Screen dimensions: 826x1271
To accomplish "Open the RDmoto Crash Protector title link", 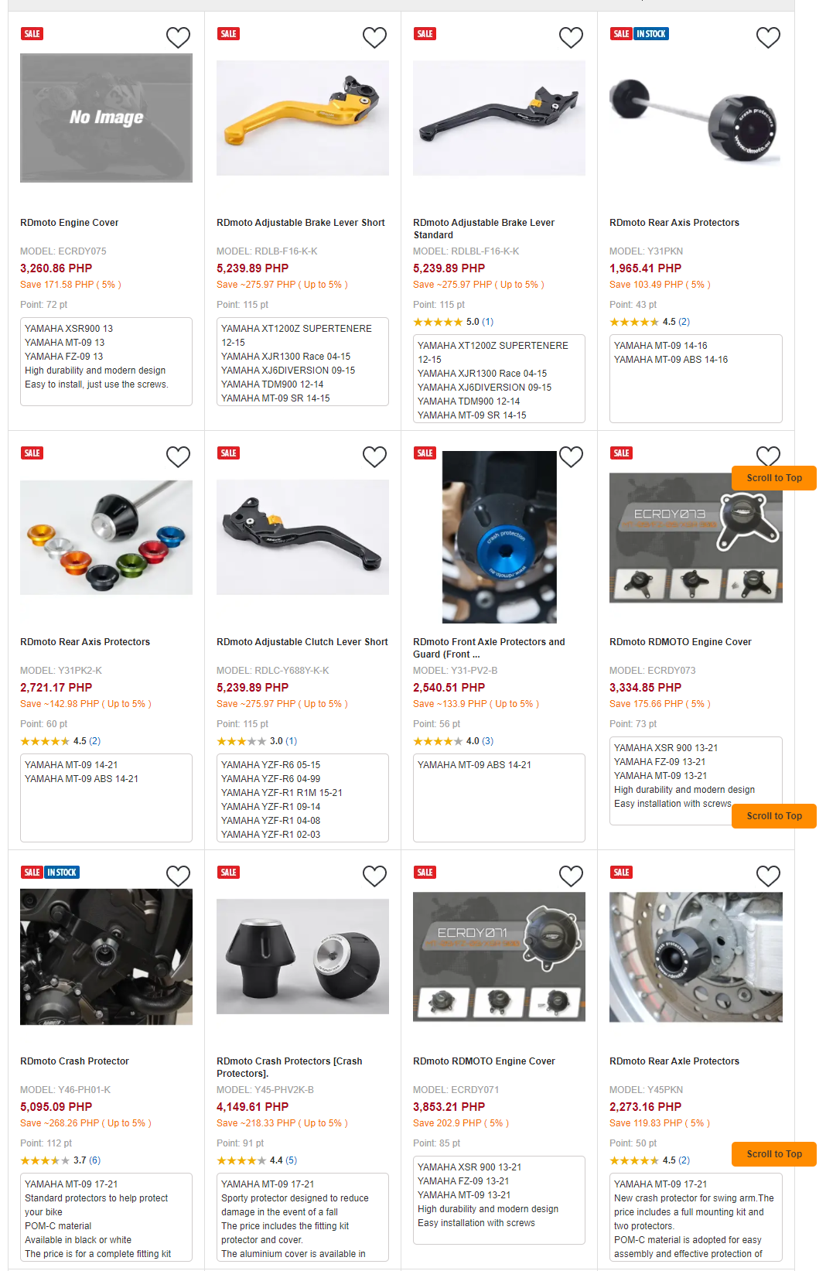I will pos(74,1061).
